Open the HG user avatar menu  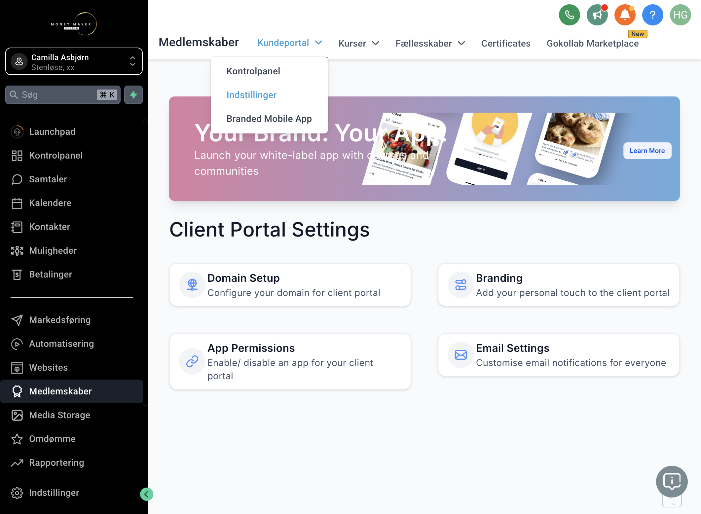pyautogui.click(x=680, y=15)
